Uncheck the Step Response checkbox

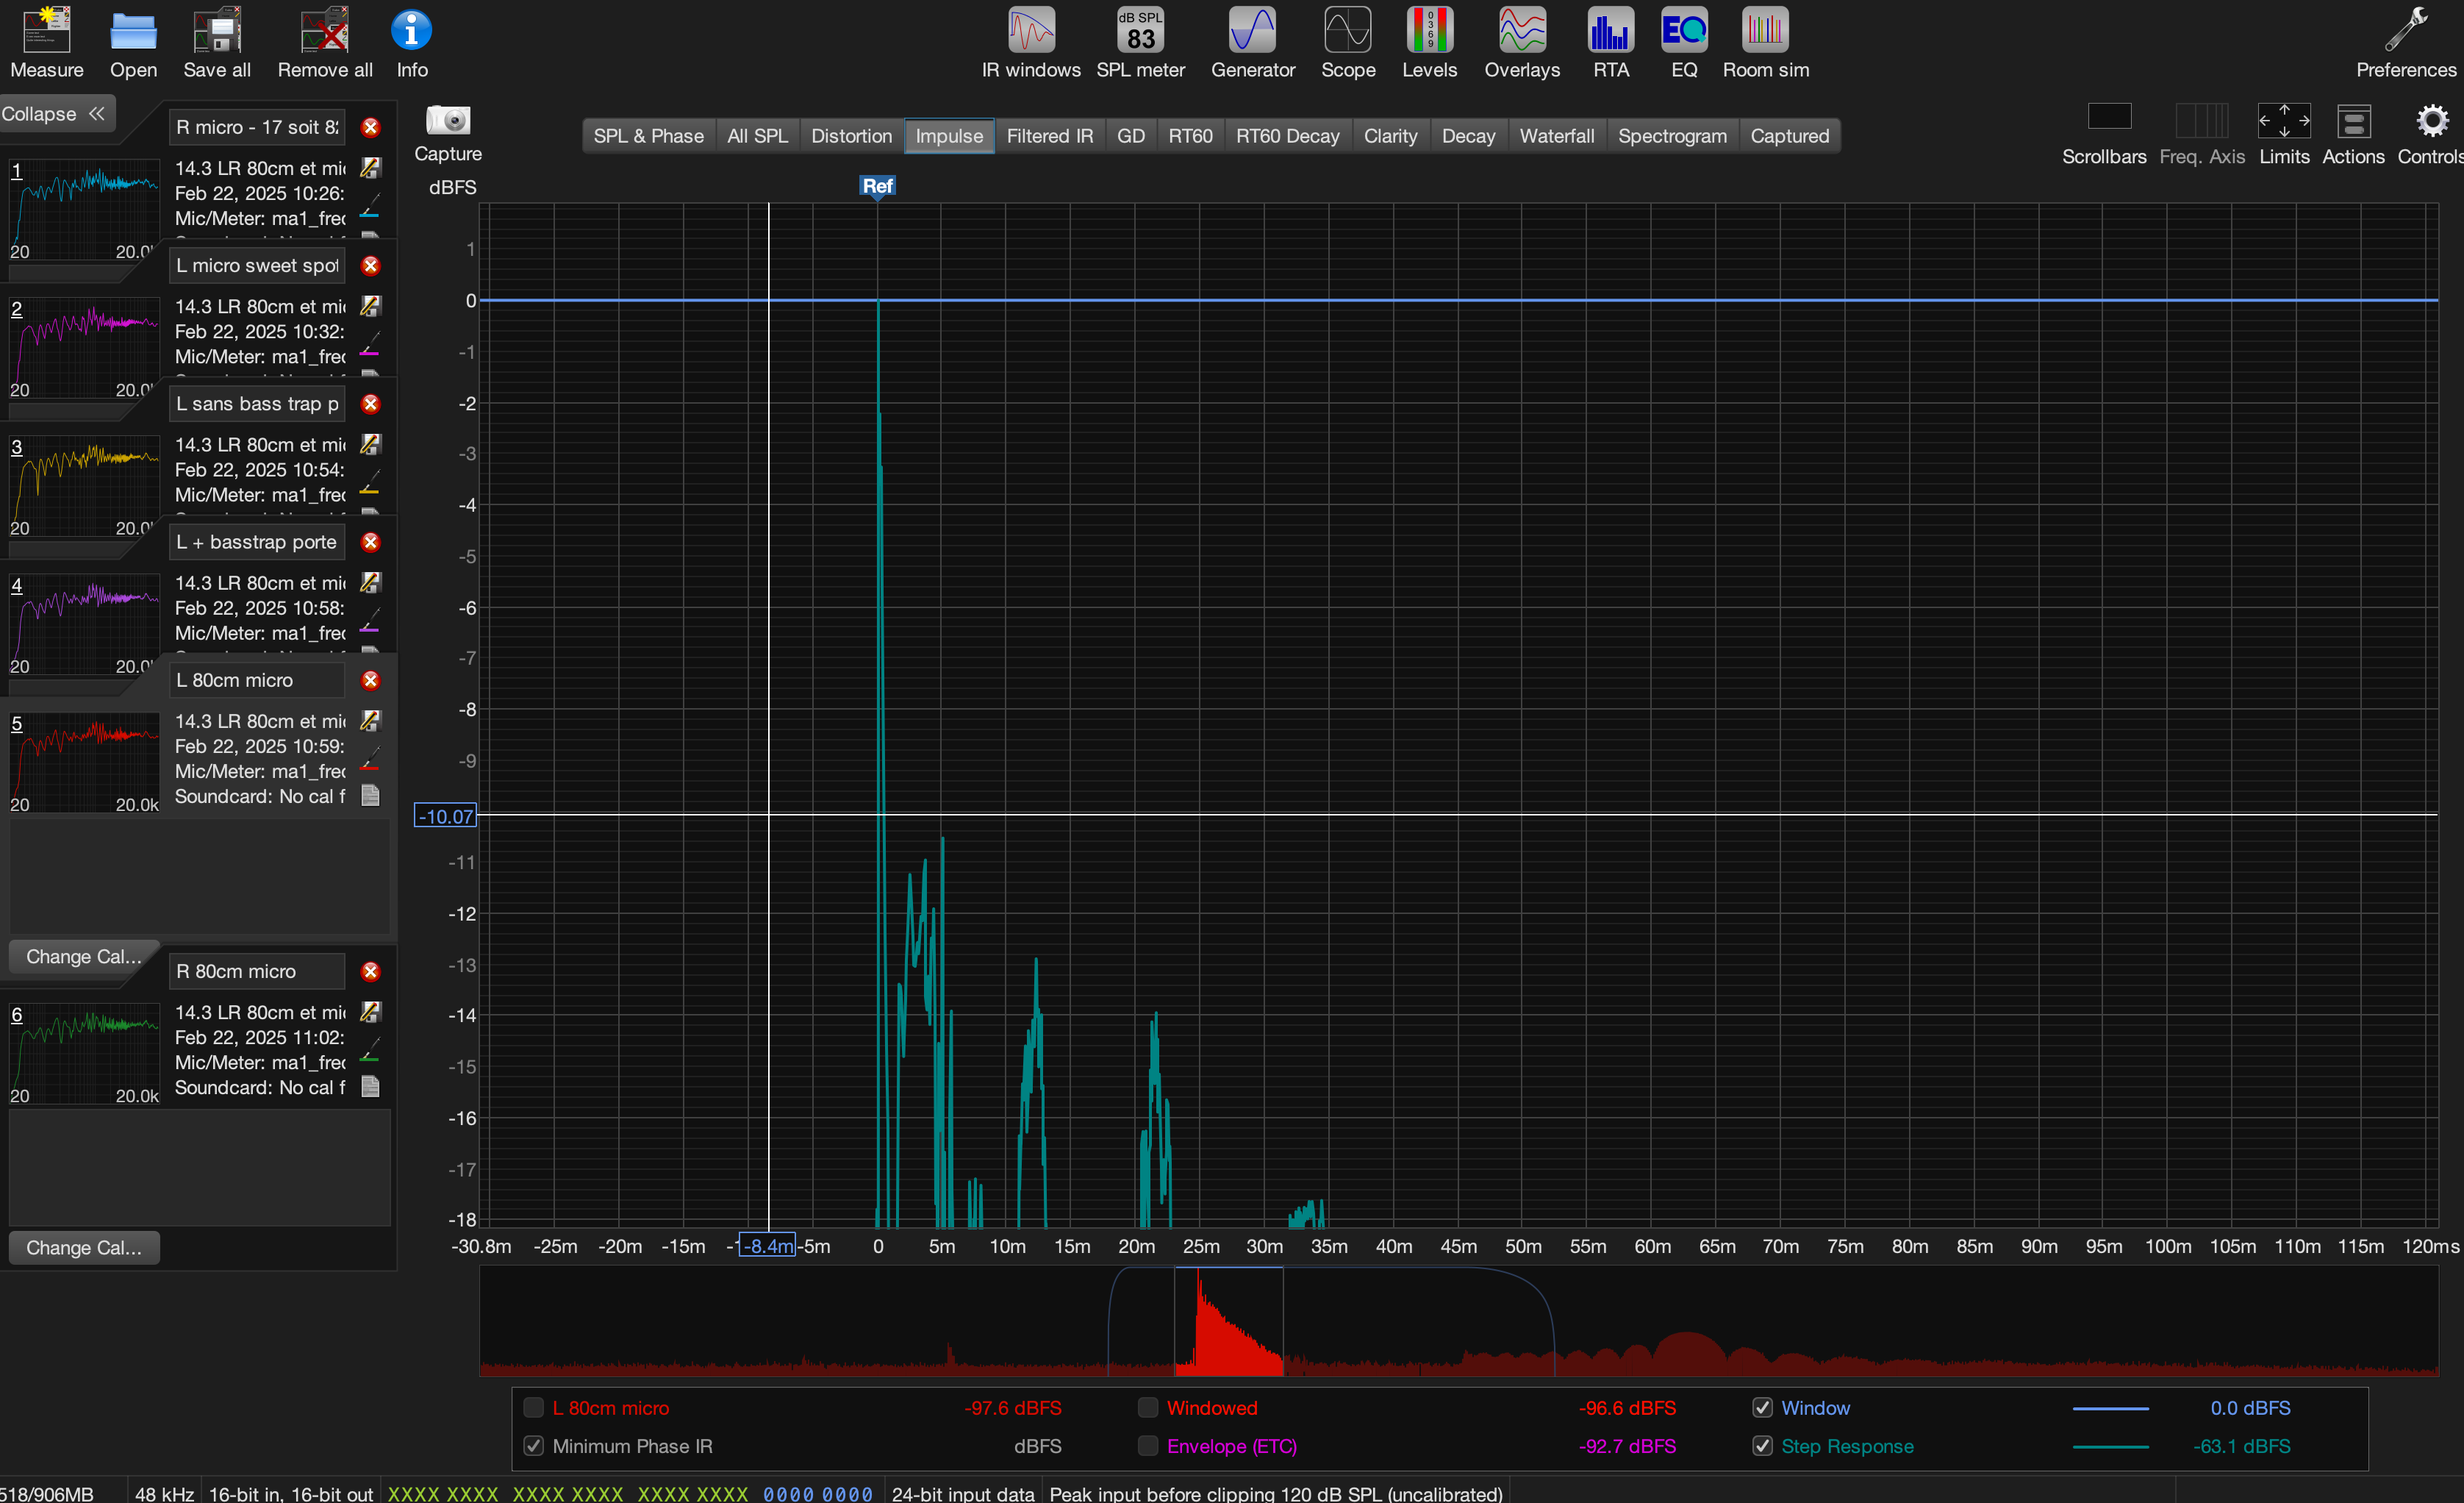(x=1762, y=1446)
